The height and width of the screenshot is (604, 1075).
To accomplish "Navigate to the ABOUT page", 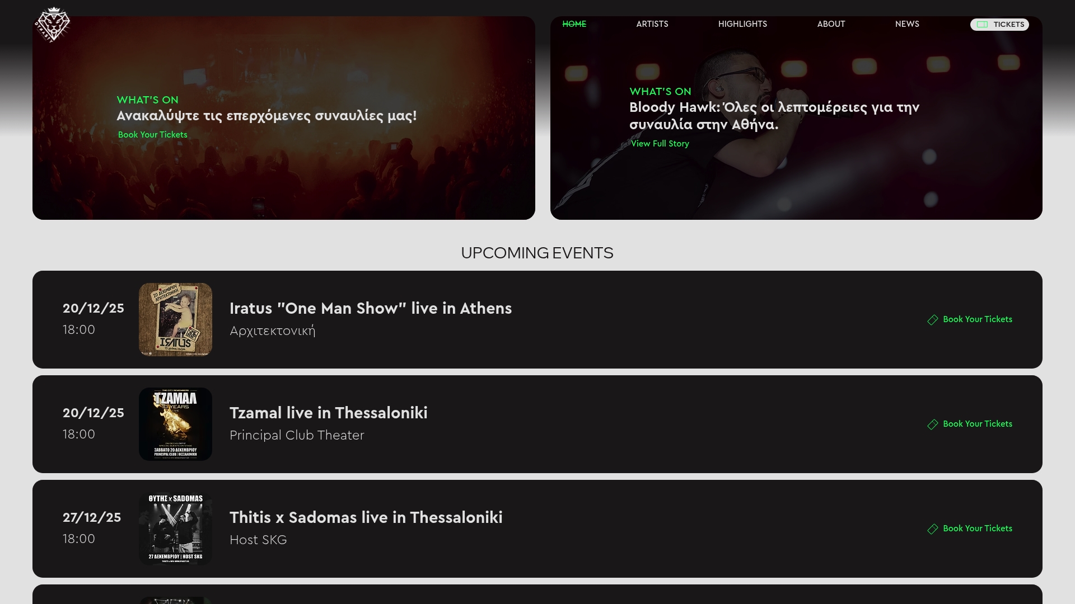I will coord(831,24).
